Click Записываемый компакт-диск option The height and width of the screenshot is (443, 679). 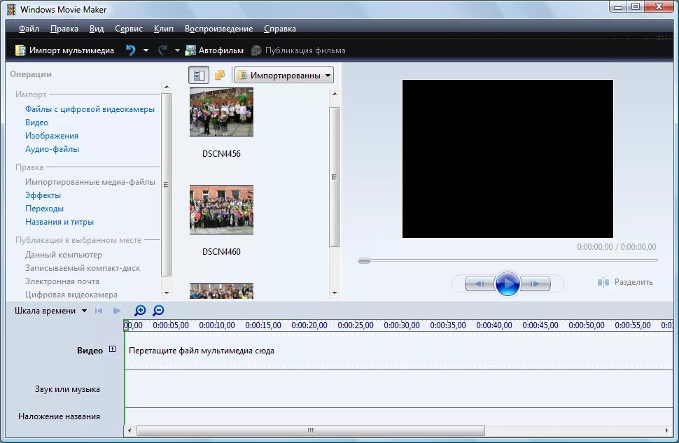(83, 268)
